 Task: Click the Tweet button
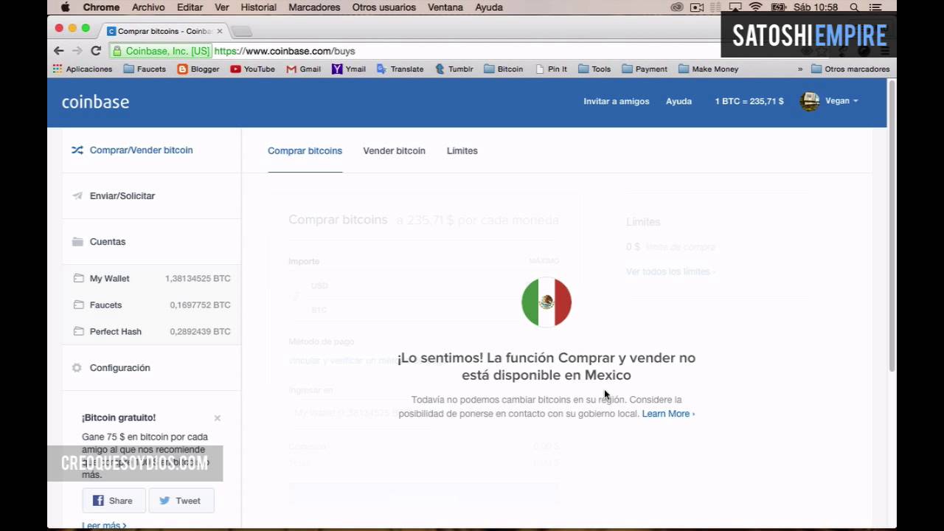point(181,501)
